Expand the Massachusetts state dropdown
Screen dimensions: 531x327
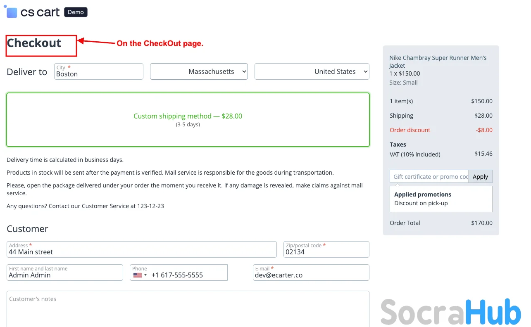(x=199, y=71)
